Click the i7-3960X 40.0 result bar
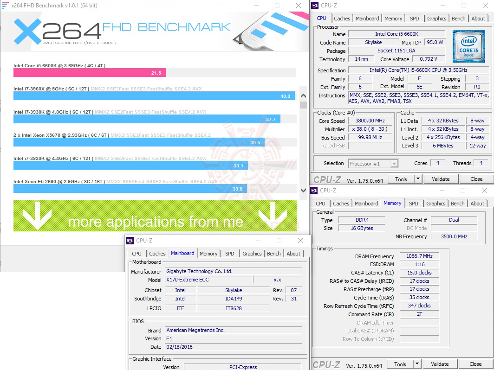The image size is (494, 370). (x=154, y=96)
